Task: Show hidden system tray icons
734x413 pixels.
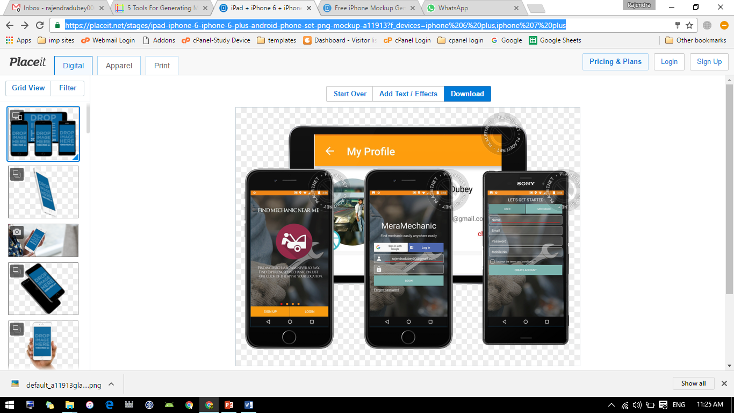Action: (611, 405)
